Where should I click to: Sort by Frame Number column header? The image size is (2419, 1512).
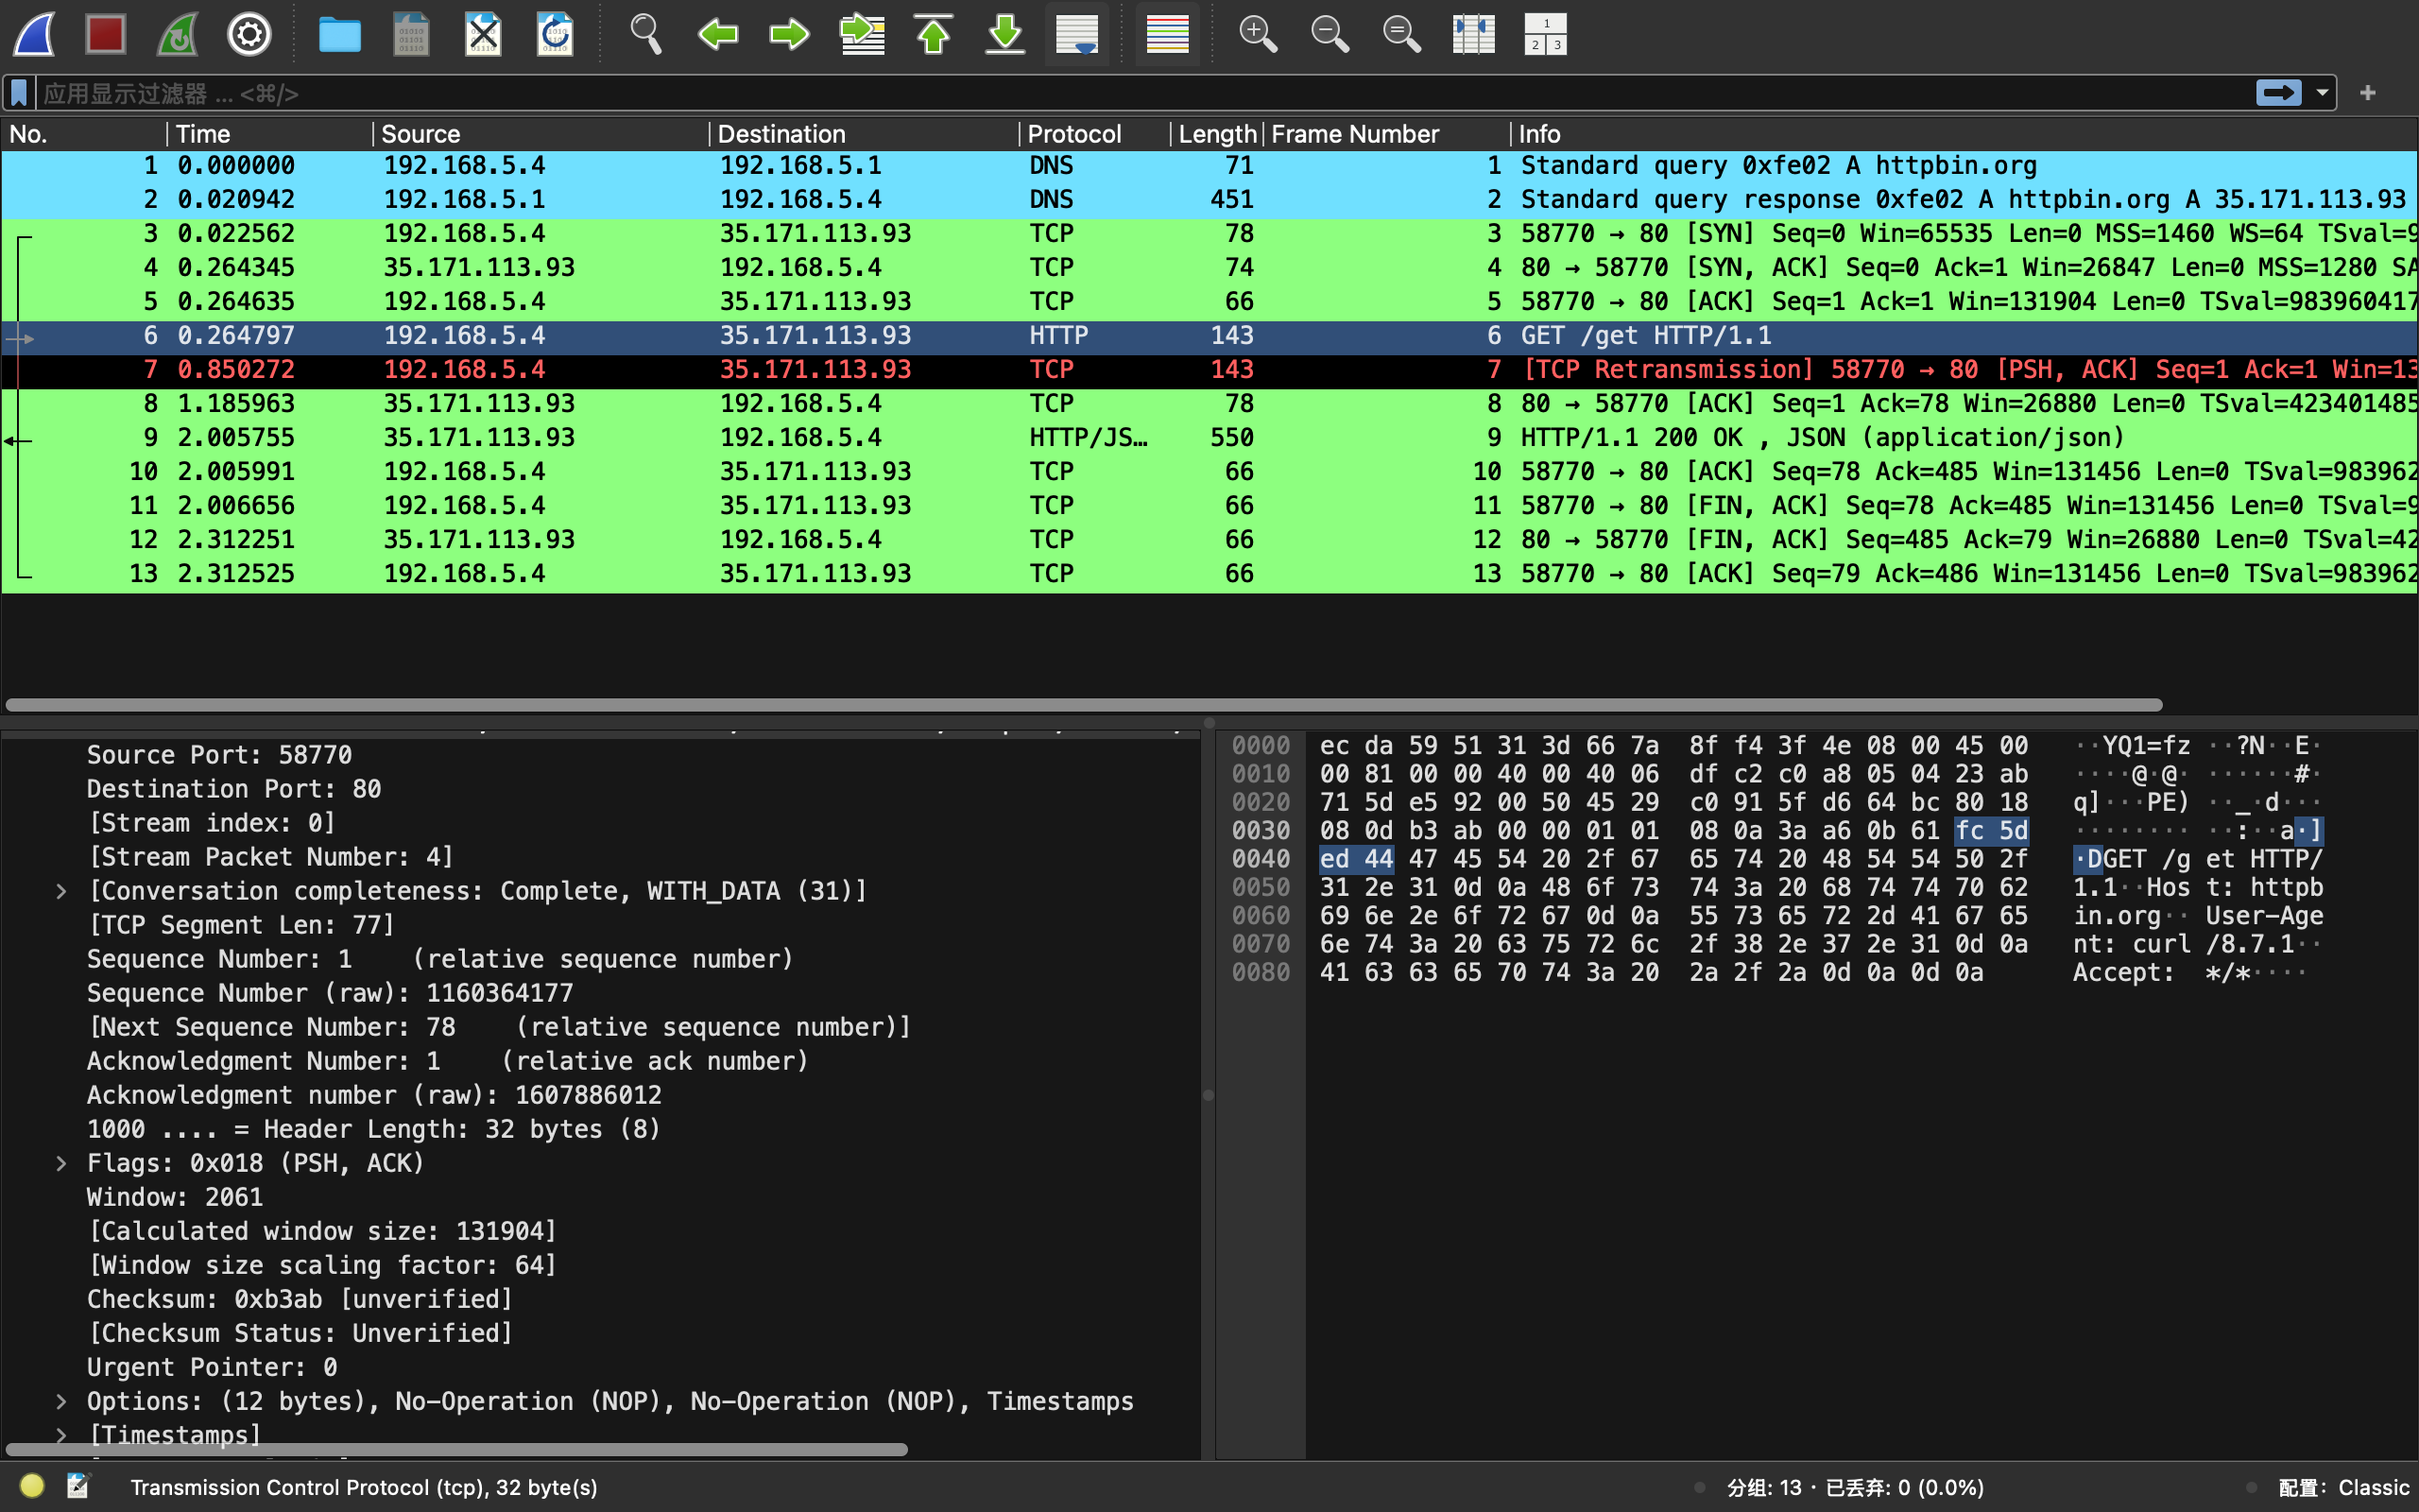(1386, 134)
